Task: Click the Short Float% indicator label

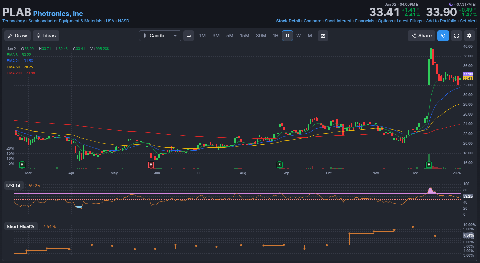Action: (x=21, y=226)
